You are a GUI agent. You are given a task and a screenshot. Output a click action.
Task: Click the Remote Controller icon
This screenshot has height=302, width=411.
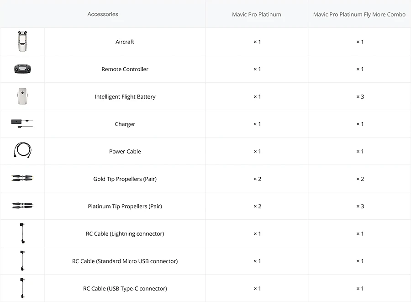(x=22, y=69)
